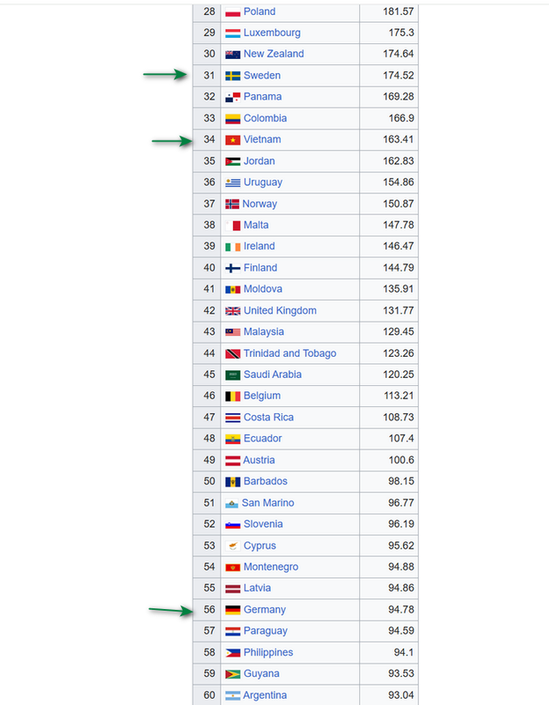Follow the Paraguay link
This screenshot has height=705, width=549.
(x=266, y=631)
